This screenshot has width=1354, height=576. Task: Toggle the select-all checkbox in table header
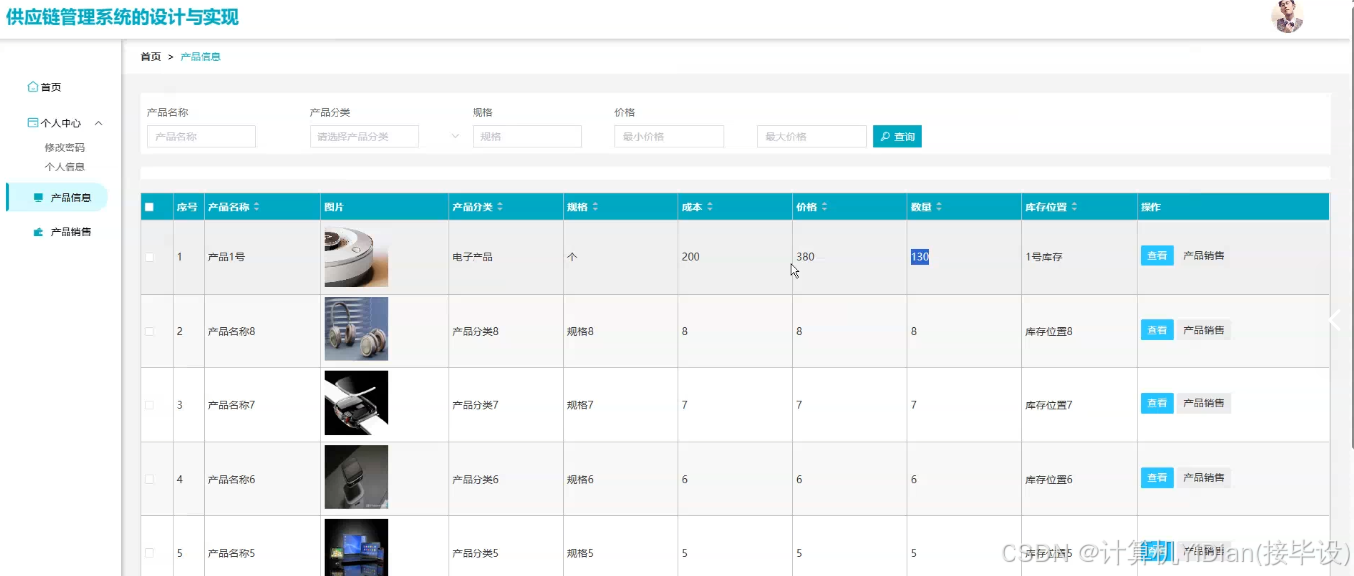[150, 207]
